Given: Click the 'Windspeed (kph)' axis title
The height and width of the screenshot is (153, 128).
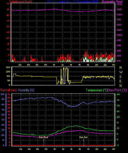Looking at the screenshot, I should coord(21,2).
